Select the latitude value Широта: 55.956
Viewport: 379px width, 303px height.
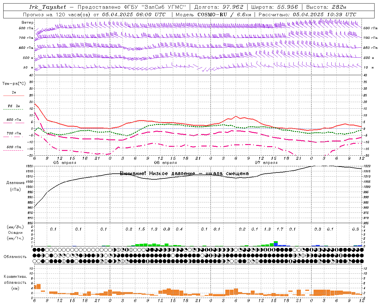pos(274,7)
